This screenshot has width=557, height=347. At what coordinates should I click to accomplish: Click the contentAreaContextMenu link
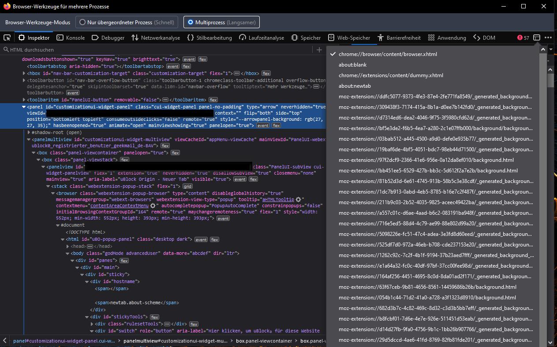(x=119, y=206)
